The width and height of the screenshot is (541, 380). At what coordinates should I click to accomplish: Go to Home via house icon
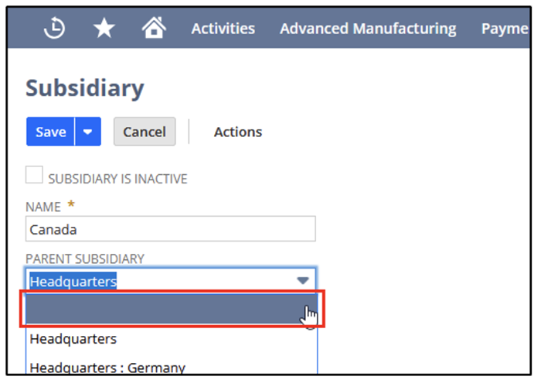[x=154, y=29]
